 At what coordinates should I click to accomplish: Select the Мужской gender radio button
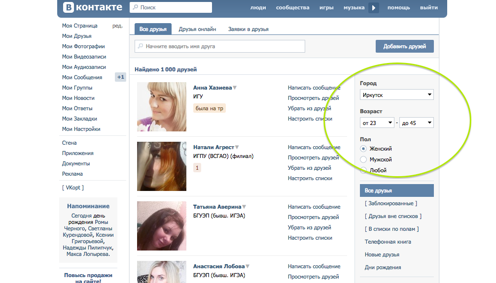tap(363, 159)
